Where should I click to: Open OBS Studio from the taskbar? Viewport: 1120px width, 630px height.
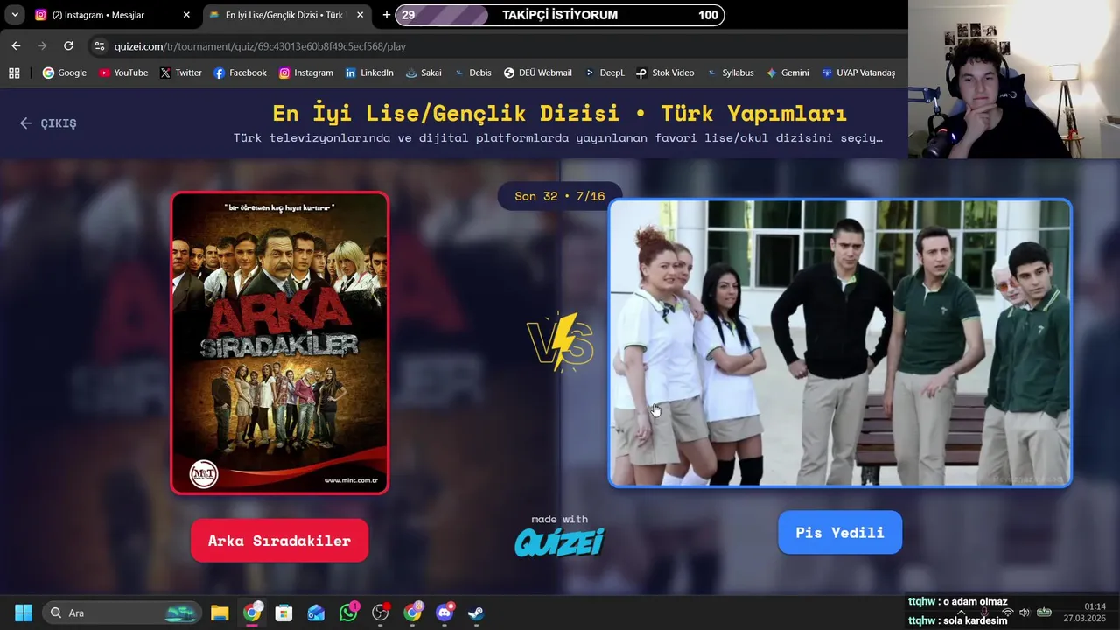point(380,612)
